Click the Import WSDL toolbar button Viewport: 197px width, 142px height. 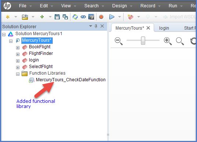[179, 17]
